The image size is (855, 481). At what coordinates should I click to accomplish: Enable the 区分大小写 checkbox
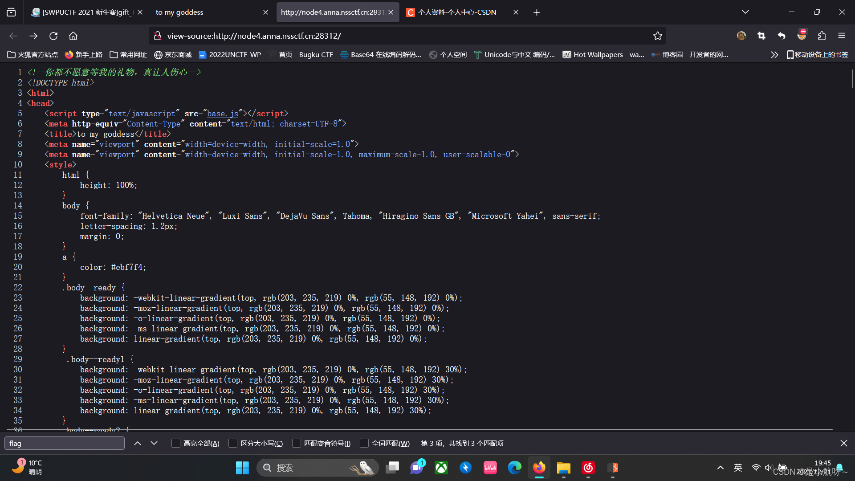point(233,443)
